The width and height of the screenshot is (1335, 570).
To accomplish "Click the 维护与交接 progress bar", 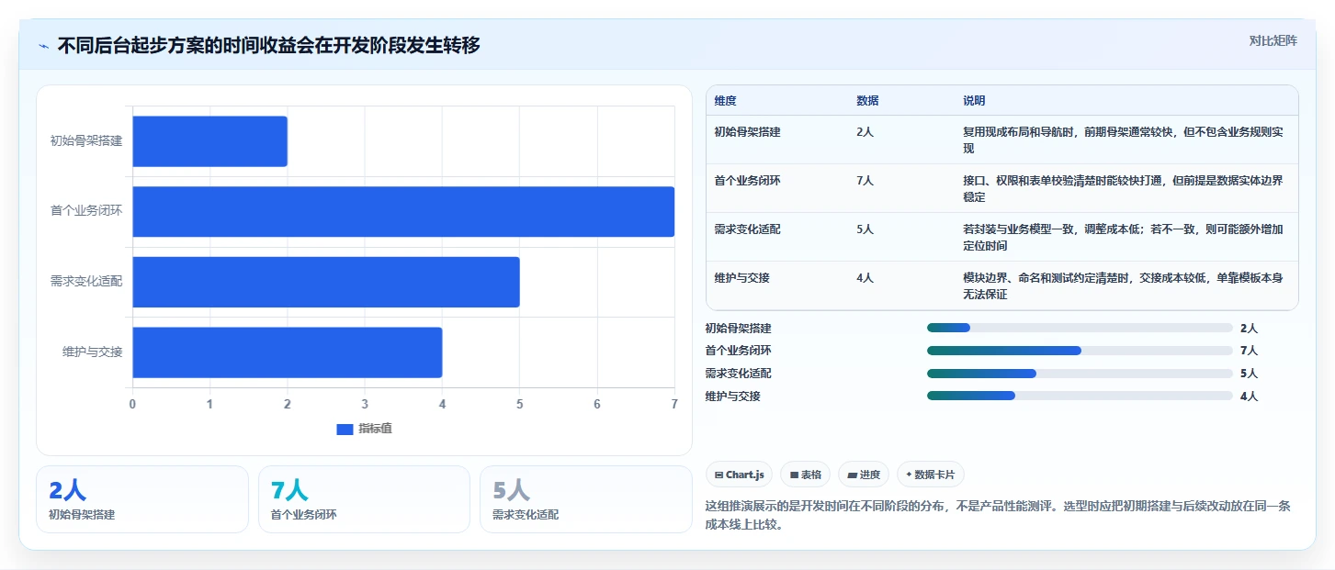I will [1080, 397].
